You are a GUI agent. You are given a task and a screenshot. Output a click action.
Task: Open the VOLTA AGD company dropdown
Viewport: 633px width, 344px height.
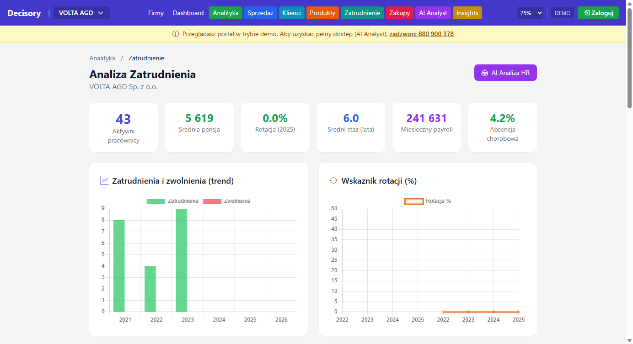81,13
